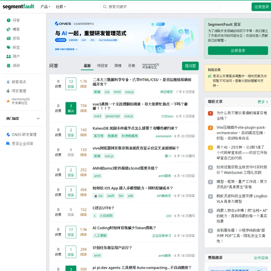Screen dimensions: 271x271
Task: Click the javascript tag
Action: [112, 116]
